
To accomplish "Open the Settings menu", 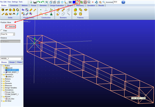I will click(15, 2).
